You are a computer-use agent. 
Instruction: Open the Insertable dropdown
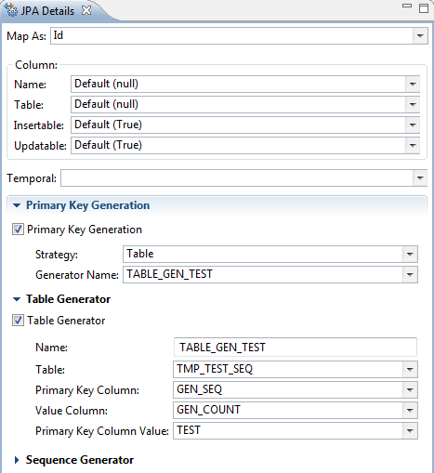pyautogui.click(x=413, y=125)
